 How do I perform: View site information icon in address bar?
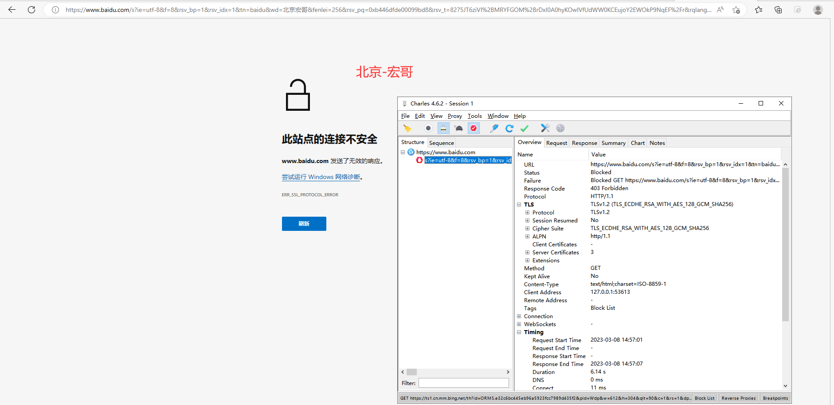pos(55,9)
